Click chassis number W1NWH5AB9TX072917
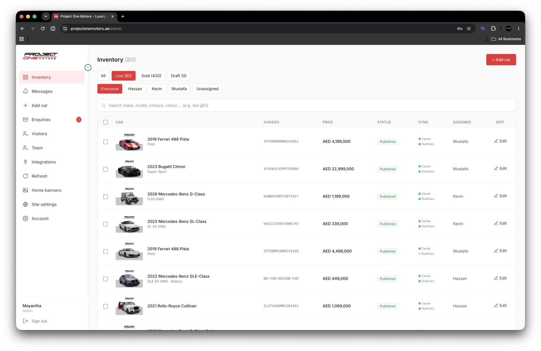Image resolution: width=541 pixels, height=351 pixels. [x=281, y=196]
